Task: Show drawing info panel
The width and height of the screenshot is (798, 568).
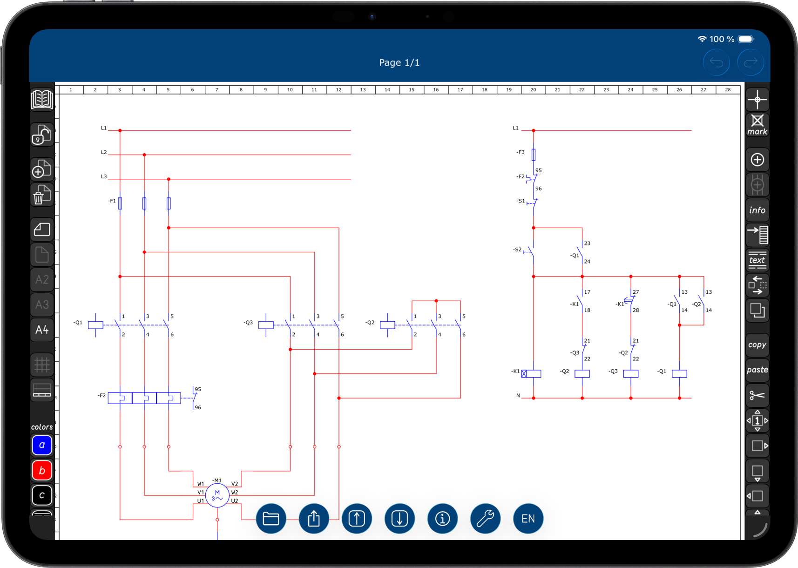Action: [757, 210]
